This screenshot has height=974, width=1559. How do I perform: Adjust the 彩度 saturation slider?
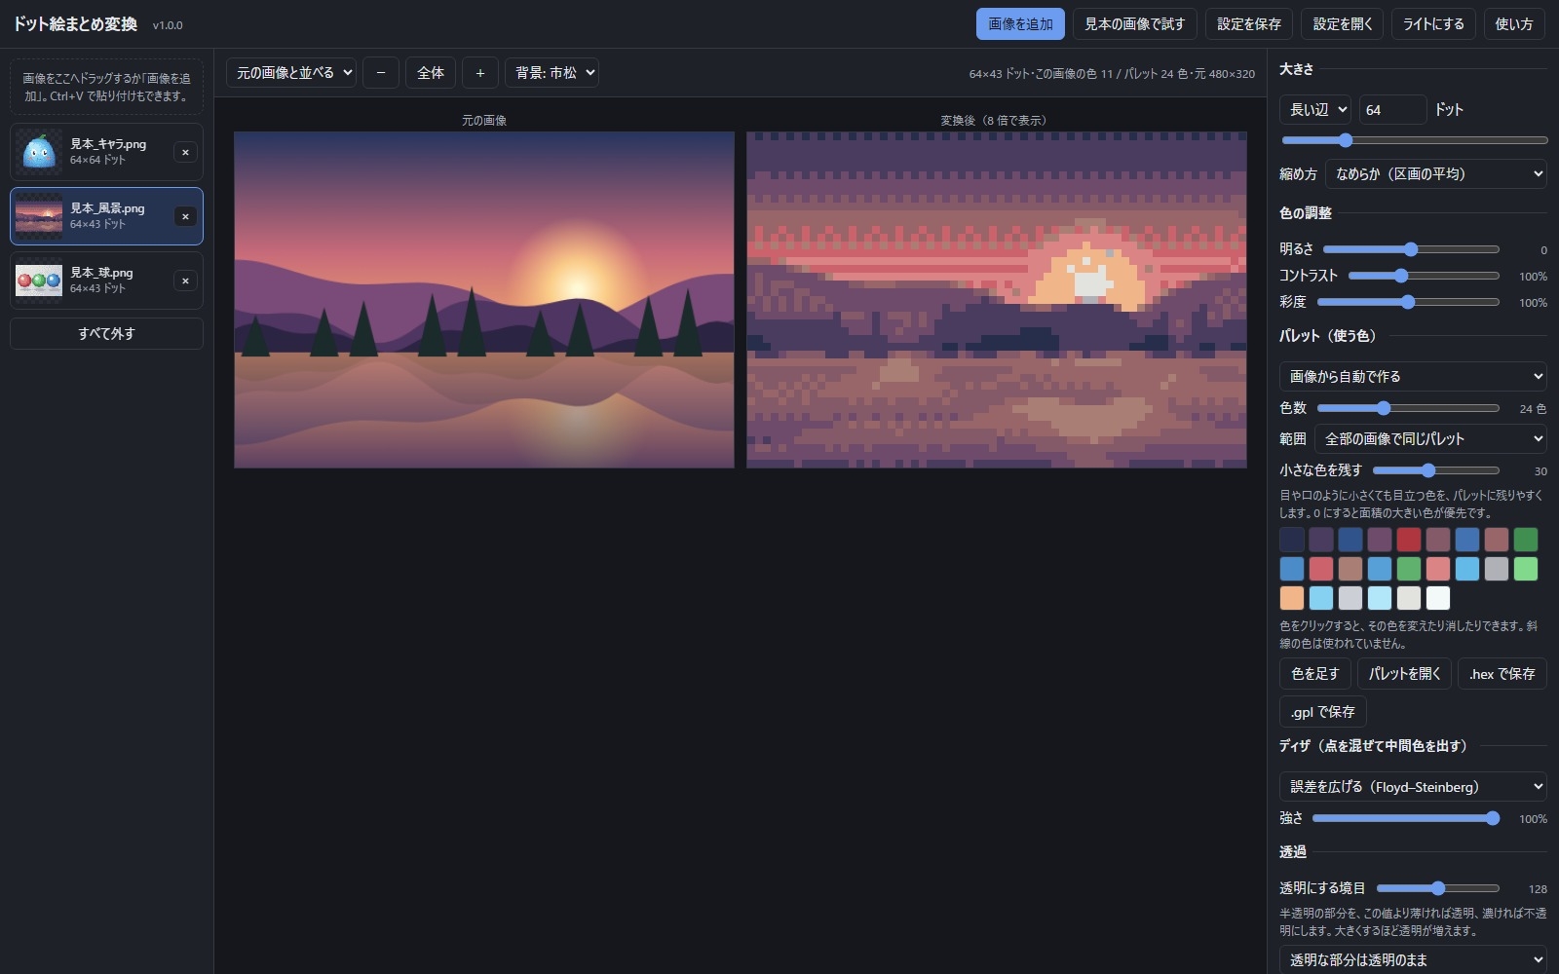(x=1408, y=302)
